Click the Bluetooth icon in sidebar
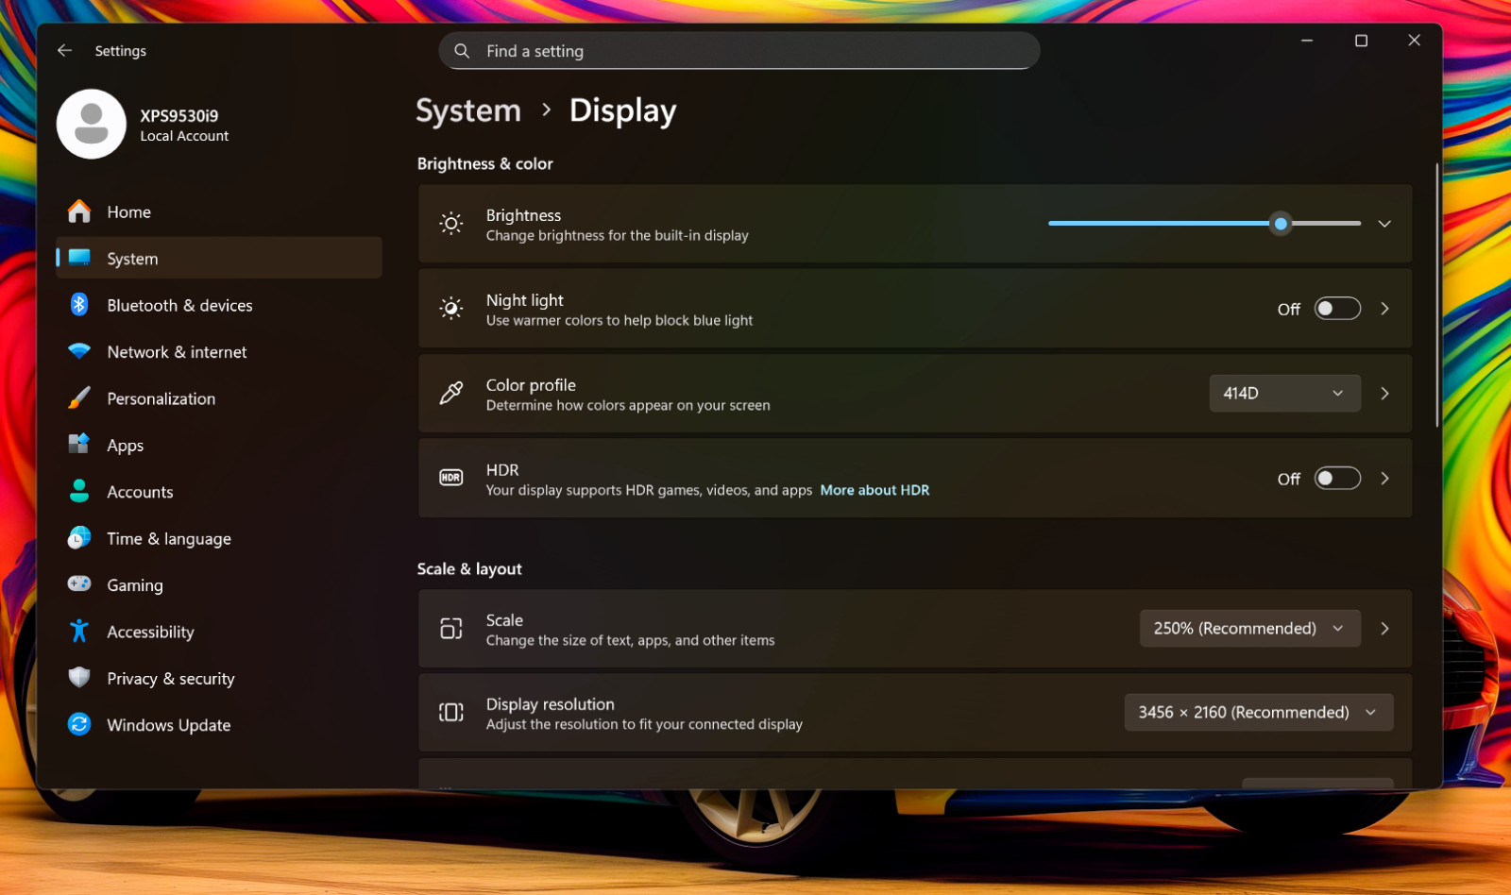 tap(79, 304)
